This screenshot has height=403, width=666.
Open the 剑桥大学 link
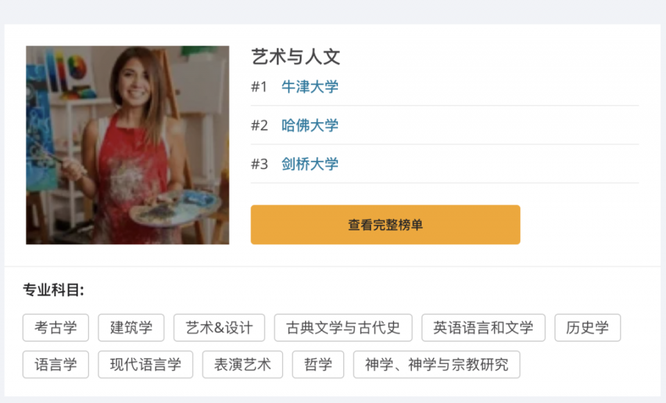(309, 164)
